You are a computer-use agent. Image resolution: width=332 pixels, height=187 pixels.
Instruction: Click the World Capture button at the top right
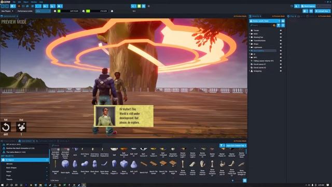point(308,6)
